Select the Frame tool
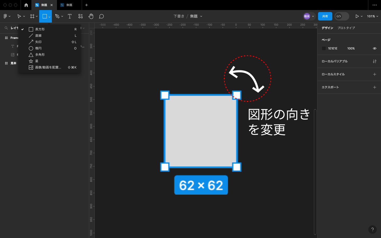The width and height of the screenshot is (381, 238). click(x=32, y=16)
